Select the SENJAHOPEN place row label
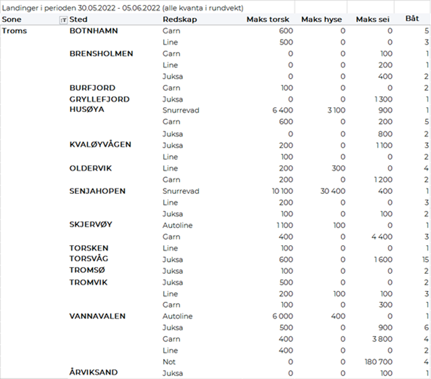 click(x=97, y=191)
